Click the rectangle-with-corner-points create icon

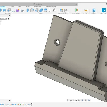coord(13,10)
